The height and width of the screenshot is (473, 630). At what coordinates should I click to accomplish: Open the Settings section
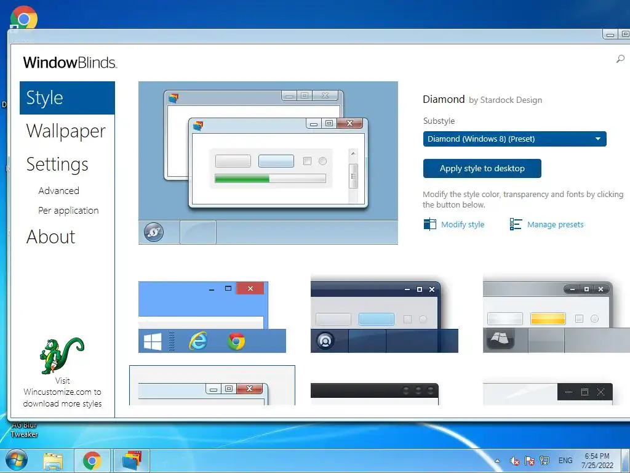coord(57,164)
